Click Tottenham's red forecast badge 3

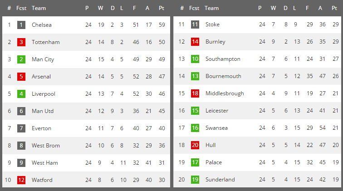pyautogui.click(x=21, y=42)
